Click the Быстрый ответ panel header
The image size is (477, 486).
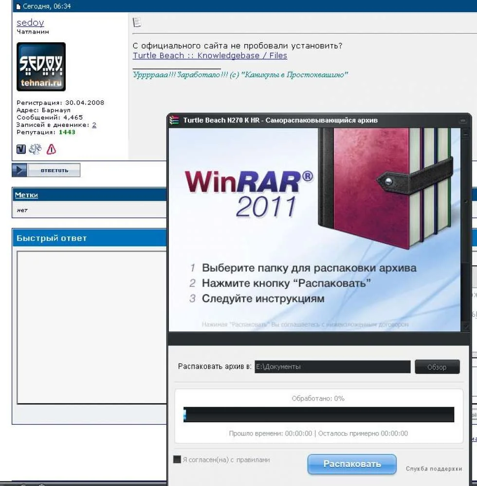(90, 238)
